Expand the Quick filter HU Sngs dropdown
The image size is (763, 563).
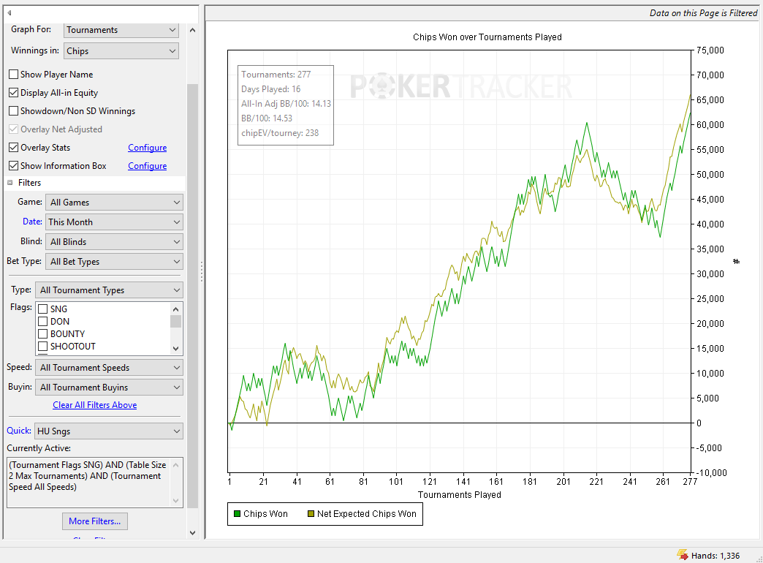108,431
